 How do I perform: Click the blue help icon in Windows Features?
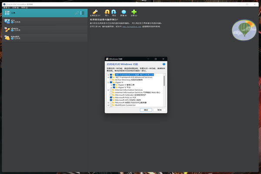click(164, 64)
